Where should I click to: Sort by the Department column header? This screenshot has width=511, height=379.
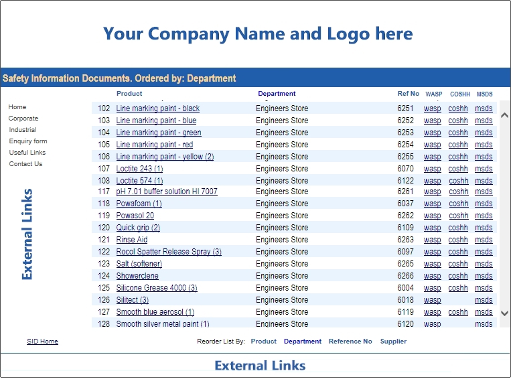[x=277, y=94]
